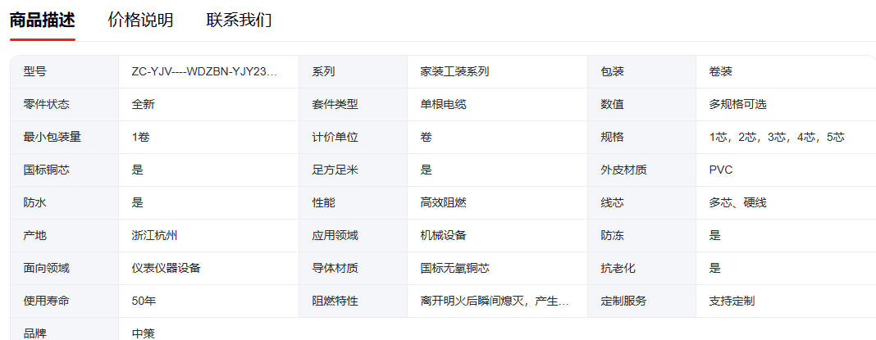876x340 pixels.
Task: Click the 50年 service life value
Action: click(144, 301)
